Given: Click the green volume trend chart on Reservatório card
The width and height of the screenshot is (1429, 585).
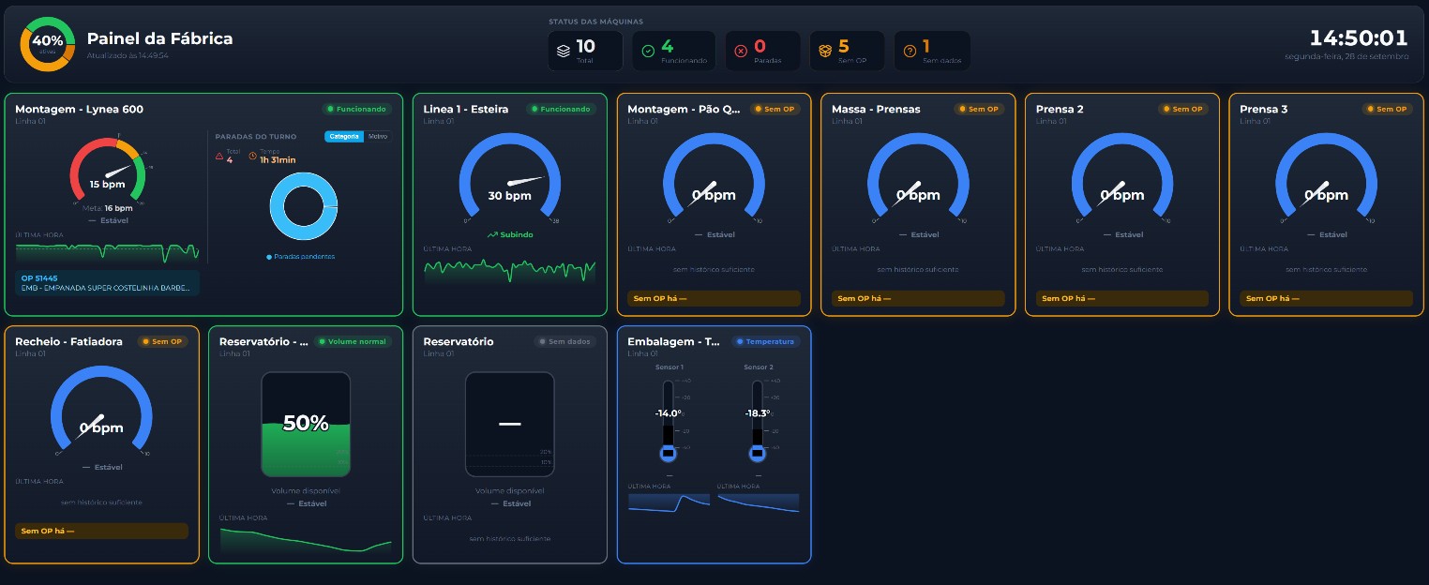Looking at the screenshot, I should coord(306,539).
